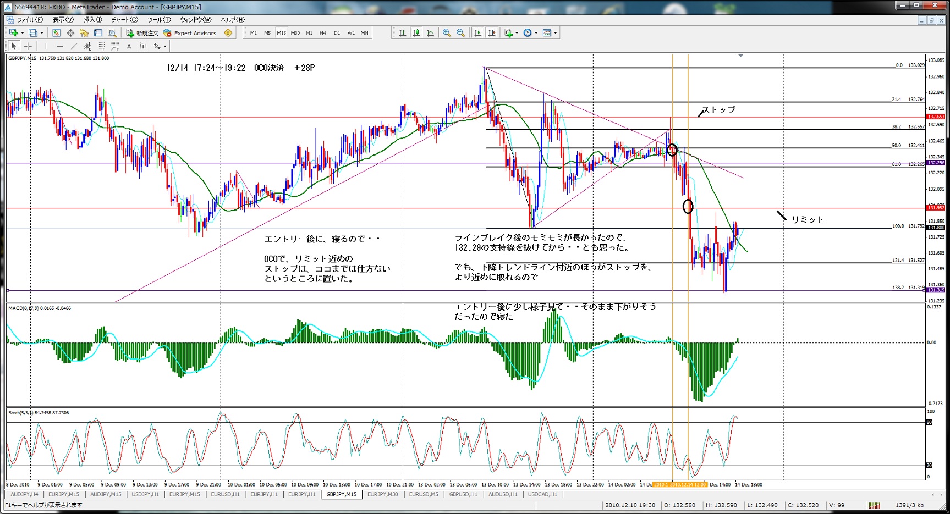Switch to W1 weekly timeframe
950x514 pixels.
pyautogui.click(x=351, y=33)
